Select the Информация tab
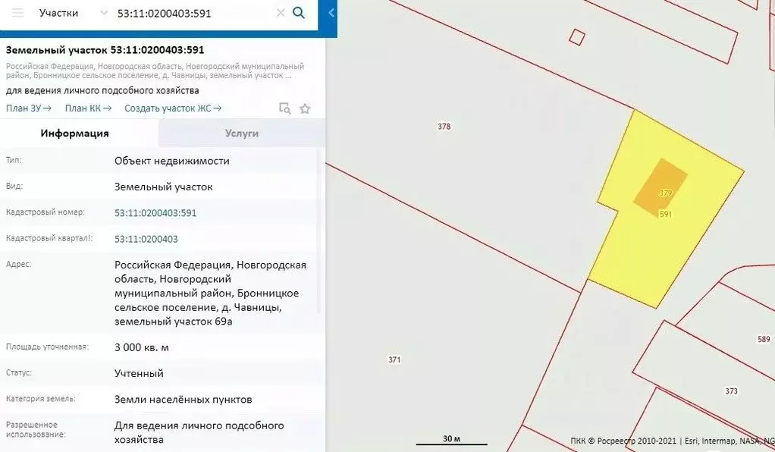775x452 pixels. (74, 133)
